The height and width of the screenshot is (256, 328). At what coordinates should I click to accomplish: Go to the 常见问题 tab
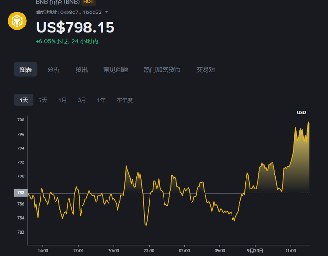tap(116, 69)
